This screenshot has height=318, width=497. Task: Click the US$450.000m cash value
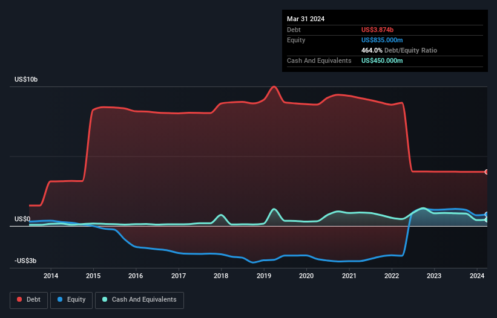click(382, 60)
